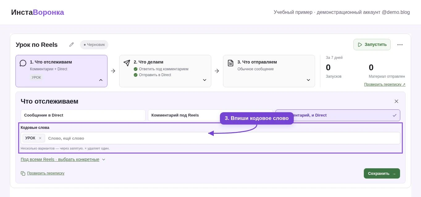Click the УРОК tag in step 1 card

pos(36,77)
